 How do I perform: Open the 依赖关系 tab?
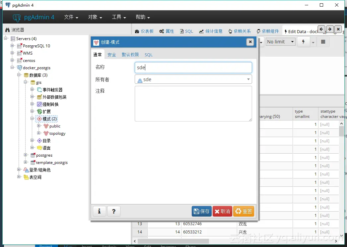240,31
